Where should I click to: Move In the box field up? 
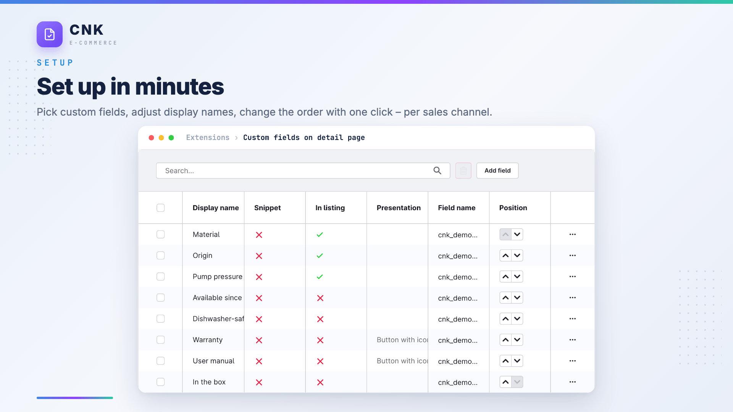click(505, 382)
